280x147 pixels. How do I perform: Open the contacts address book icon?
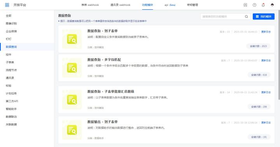[245, 5]
